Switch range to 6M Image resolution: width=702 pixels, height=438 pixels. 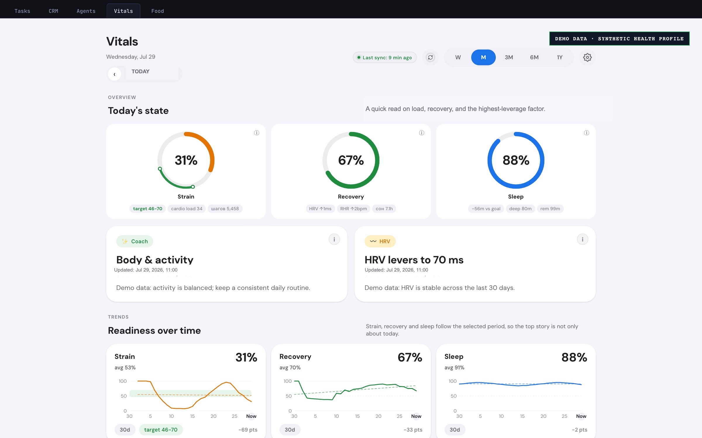534,58
